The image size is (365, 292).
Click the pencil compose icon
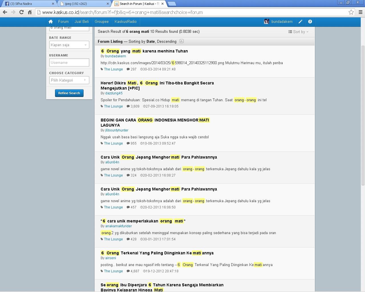pyautogui.click(x=300, y=22)
